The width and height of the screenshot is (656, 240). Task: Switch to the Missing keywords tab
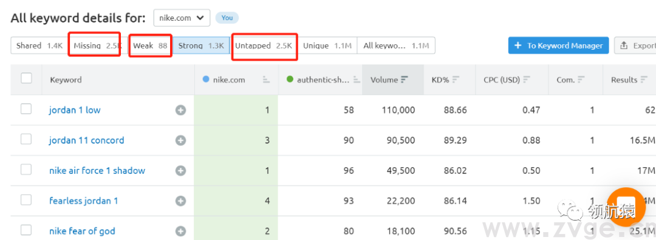click(x=97, y=46)
